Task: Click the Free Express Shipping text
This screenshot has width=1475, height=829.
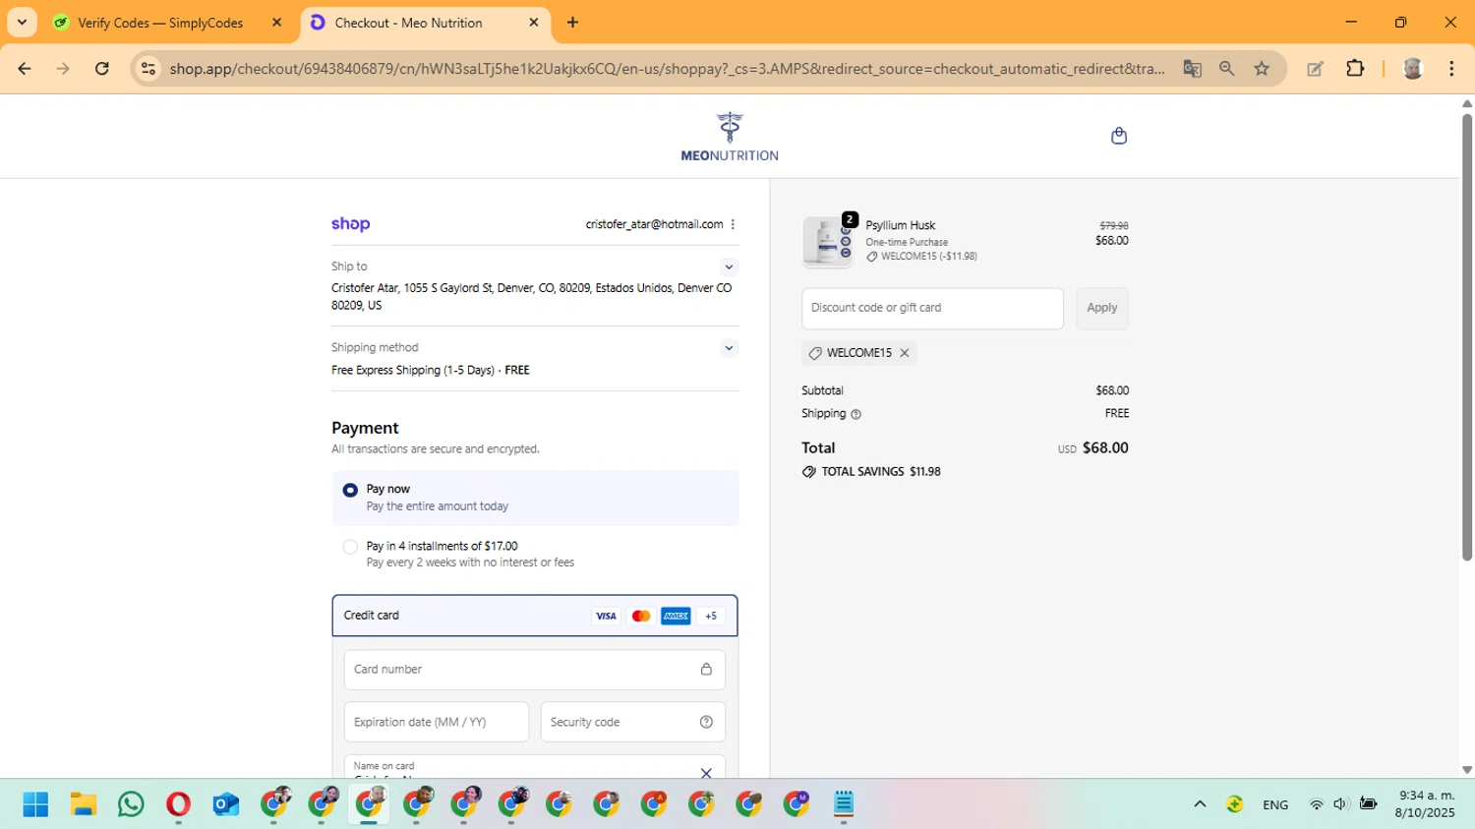Action: click(x=413, y=371)
